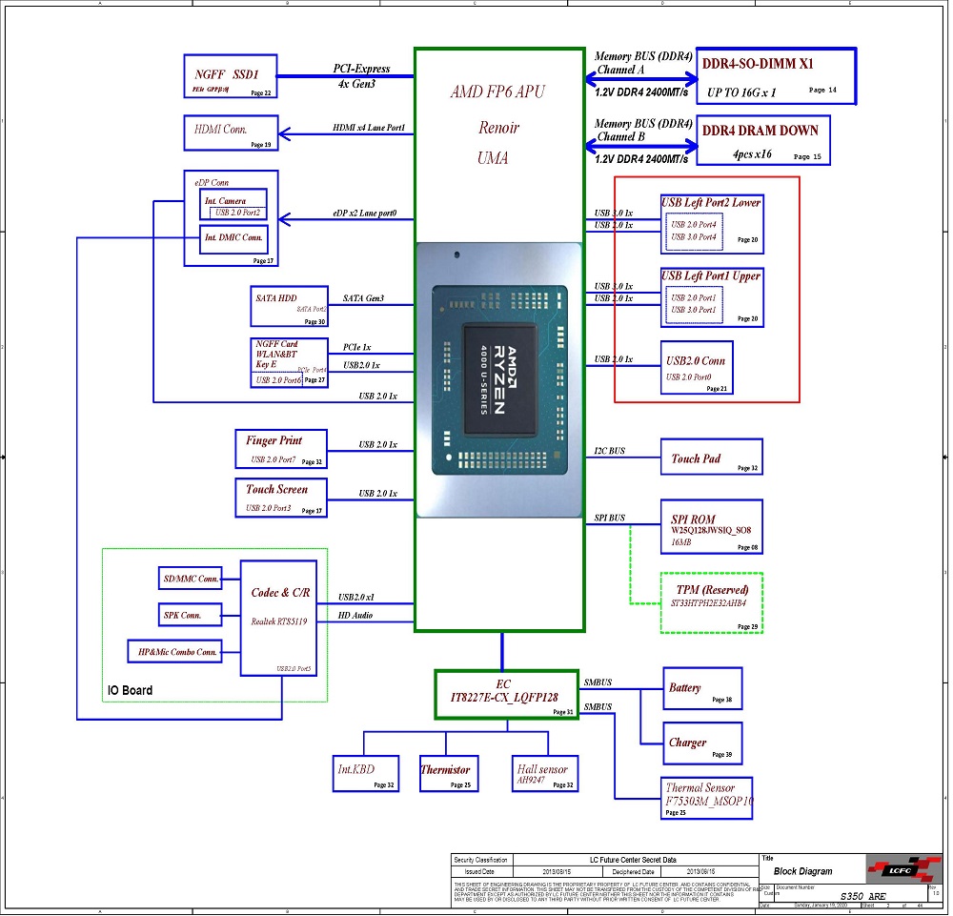
Task: Select the USB Left Port2 Lower block
Action: (x=712, y=224)
